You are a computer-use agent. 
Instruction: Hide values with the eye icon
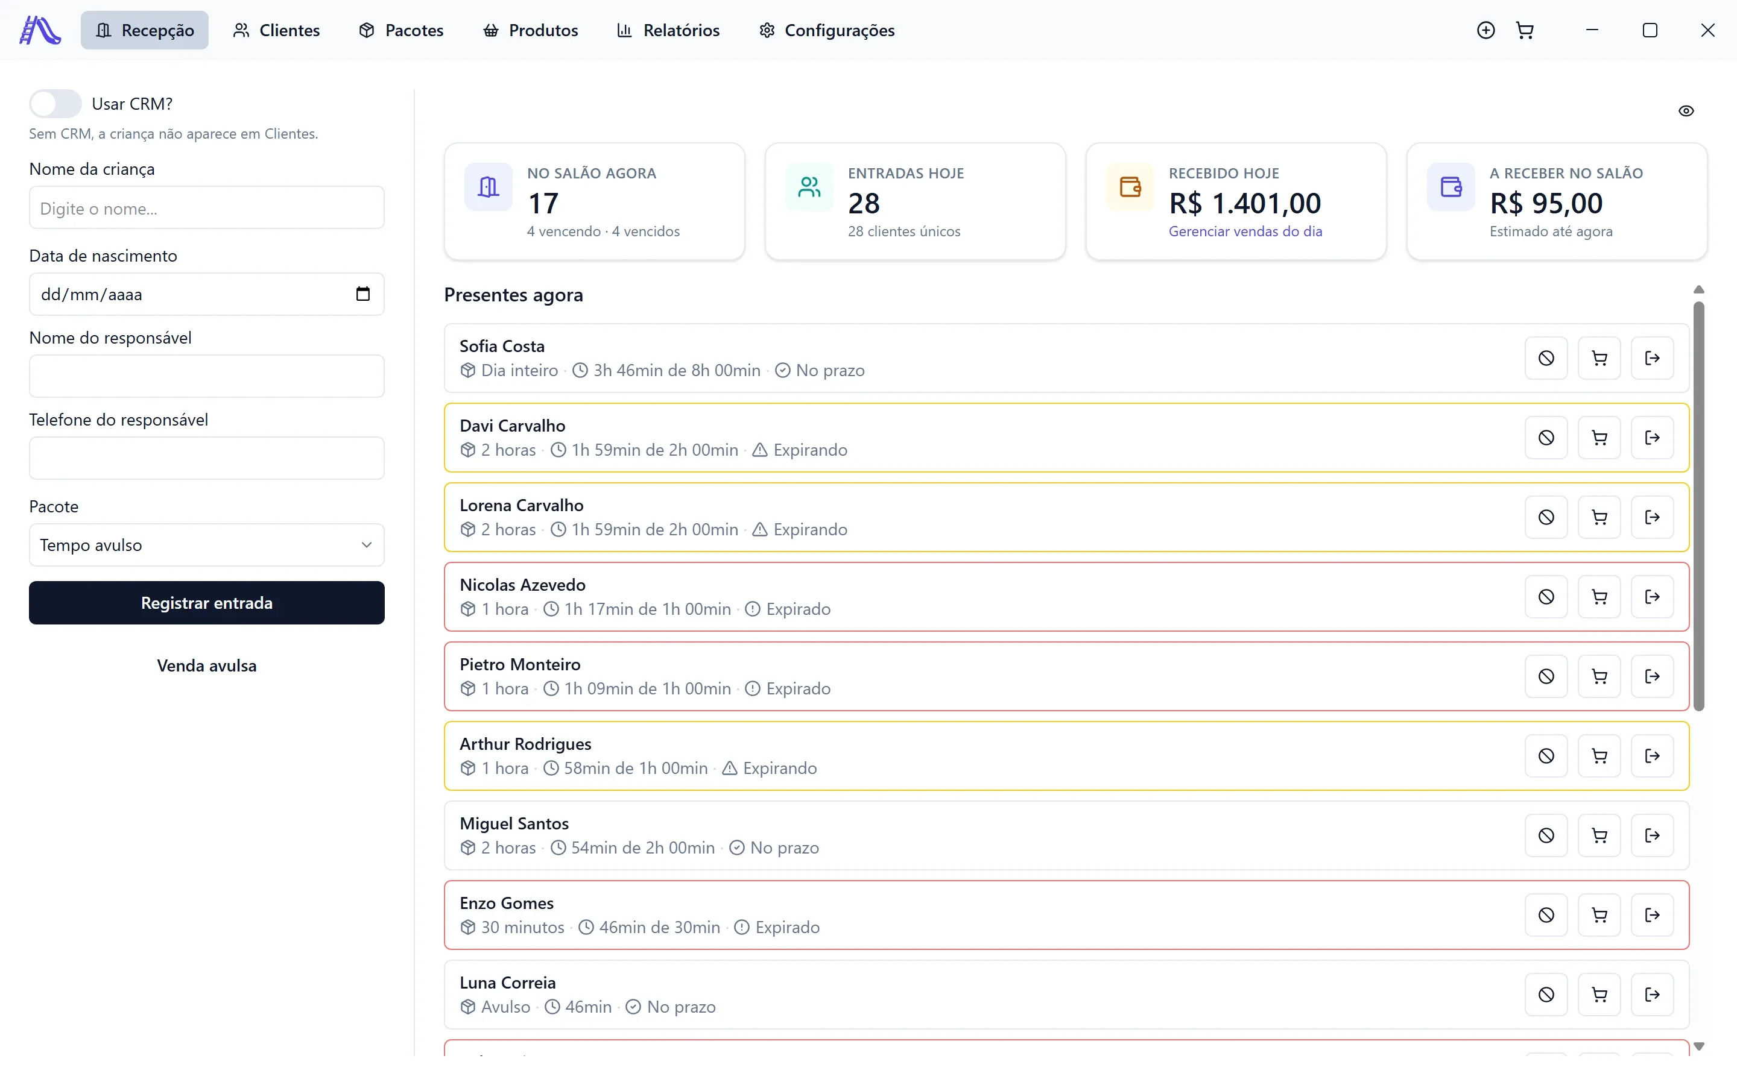point(1686,112)
